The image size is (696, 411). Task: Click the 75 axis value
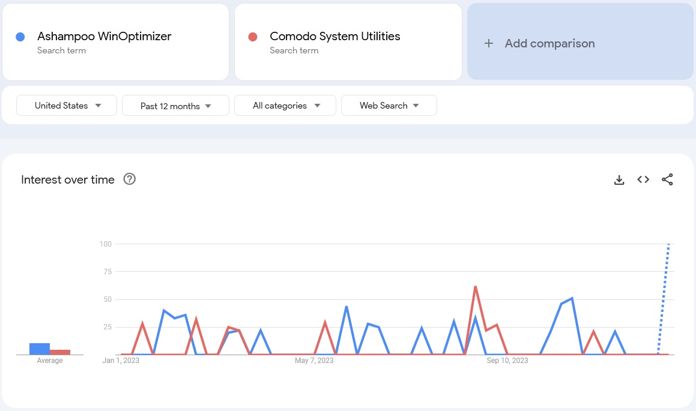[107, 272]
